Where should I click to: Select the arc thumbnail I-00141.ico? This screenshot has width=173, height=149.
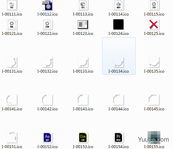point(12,100)
